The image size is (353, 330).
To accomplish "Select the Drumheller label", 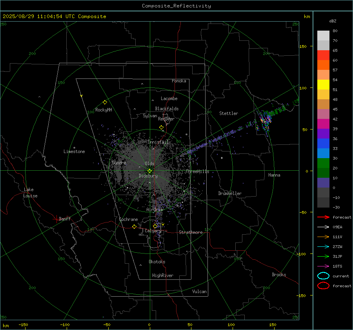I will click(230, 193).
